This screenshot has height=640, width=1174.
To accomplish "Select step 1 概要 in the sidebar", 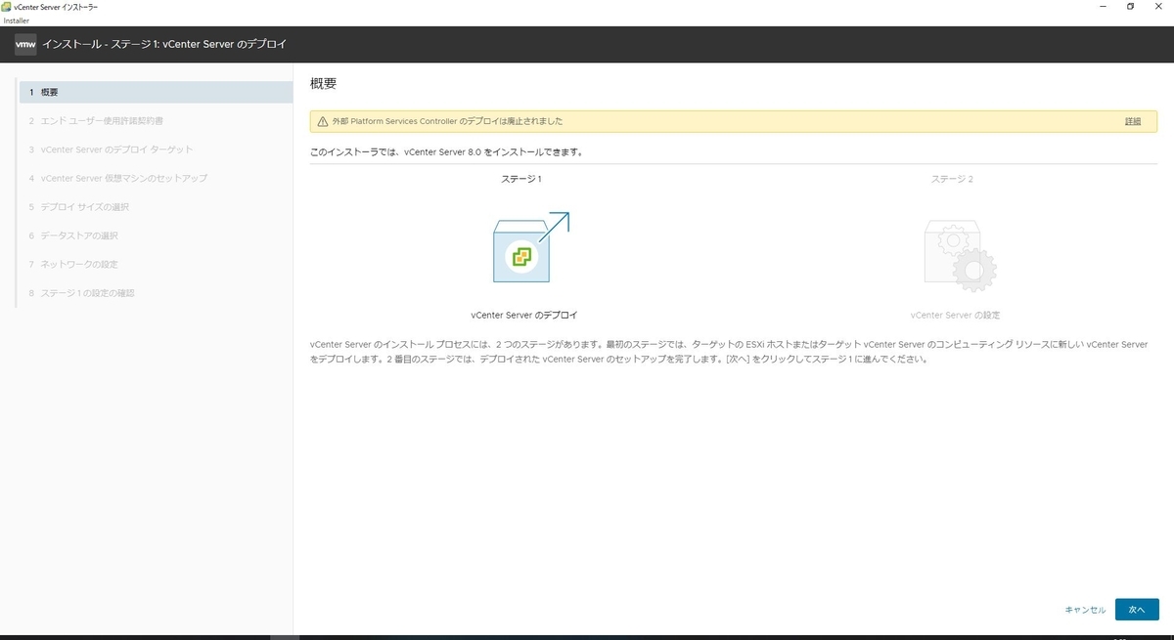I will [x=157, y=92].
